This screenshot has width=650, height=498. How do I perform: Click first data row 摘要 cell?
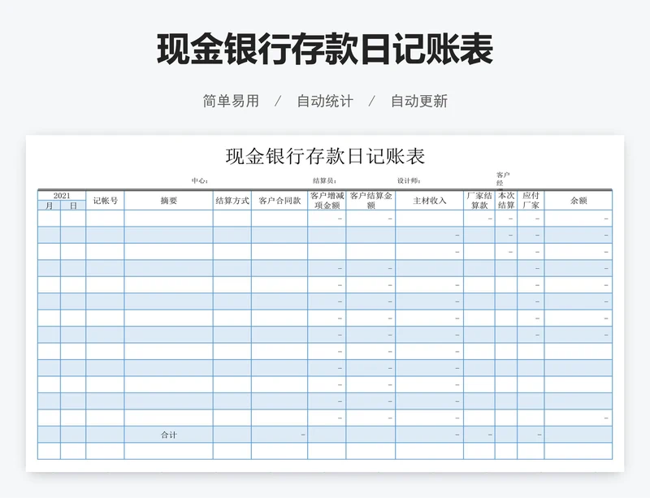point(169,219)
